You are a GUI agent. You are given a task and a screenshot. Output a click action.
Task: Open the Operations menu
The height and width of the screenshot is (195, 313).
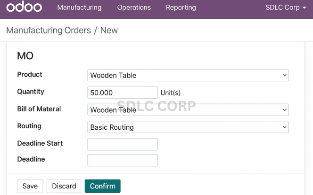(134, 8)
